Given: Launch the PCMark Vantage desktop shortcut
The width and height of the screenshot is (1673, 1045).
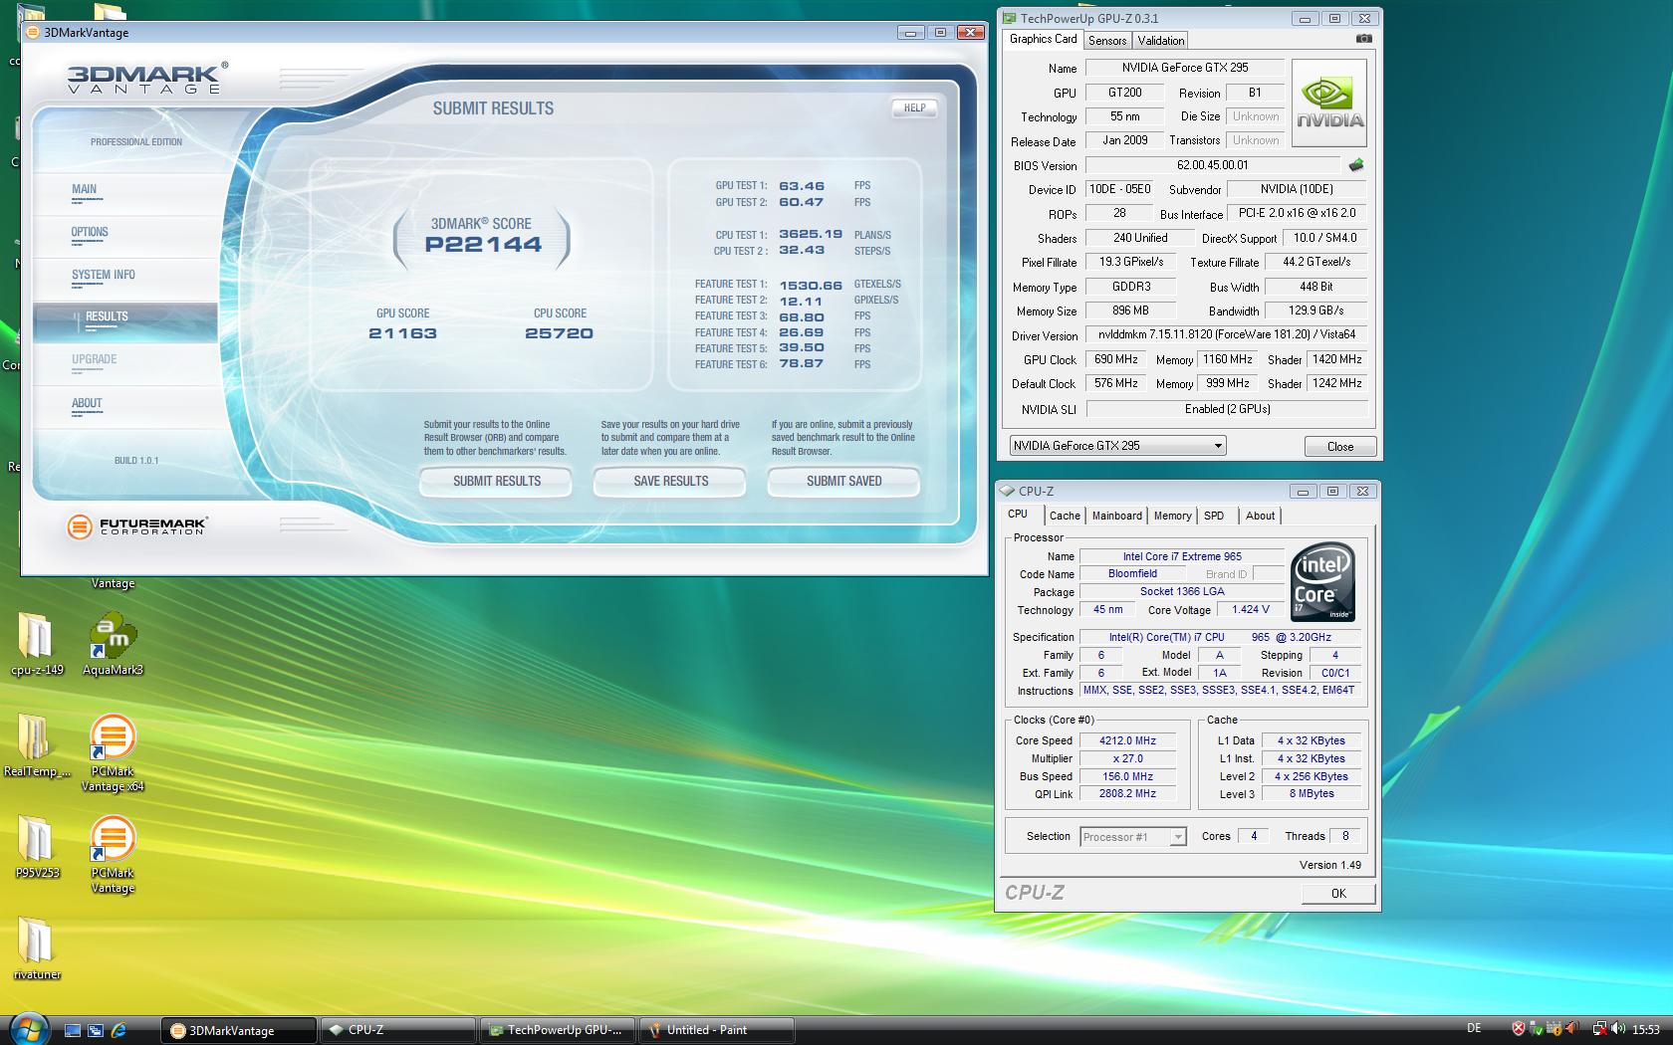Looking at the screenshot, I should [x=113, y=855].
